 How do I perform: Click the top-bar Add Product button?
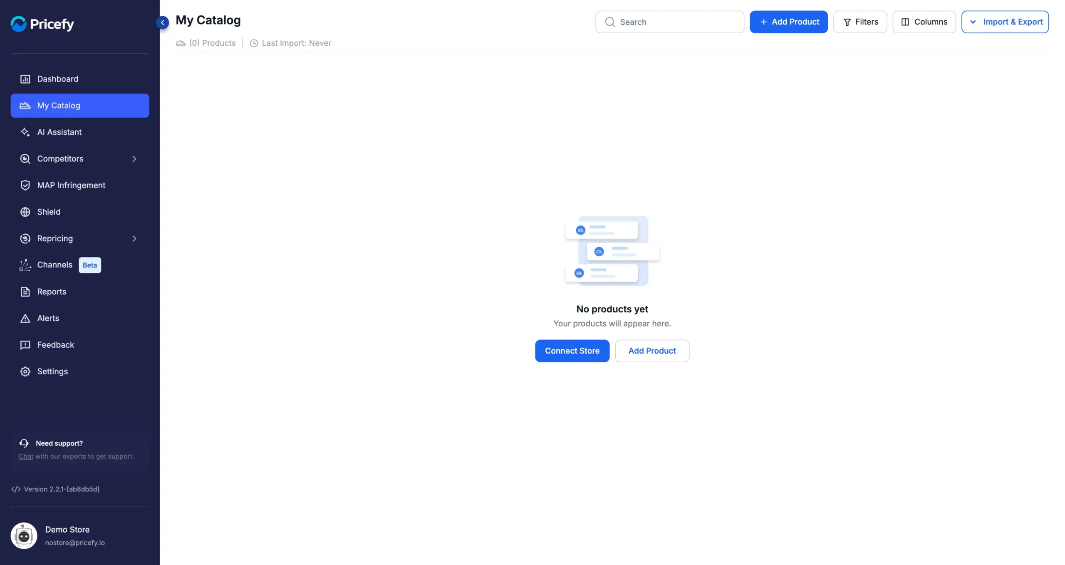pos(788,22)
